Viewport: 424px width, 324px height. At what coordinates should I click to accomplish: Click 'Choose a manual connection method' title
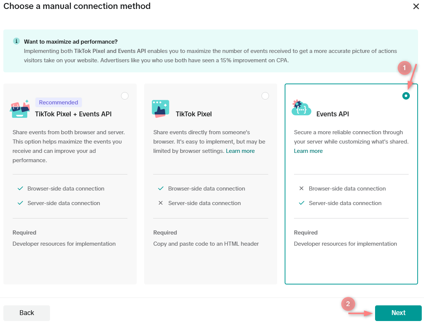pyautogui.click(x=77, y=6)
